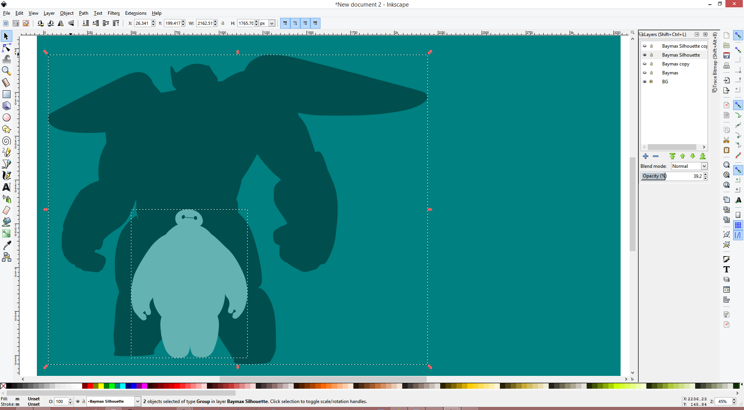Increase the W width spinner

point(215,21)
